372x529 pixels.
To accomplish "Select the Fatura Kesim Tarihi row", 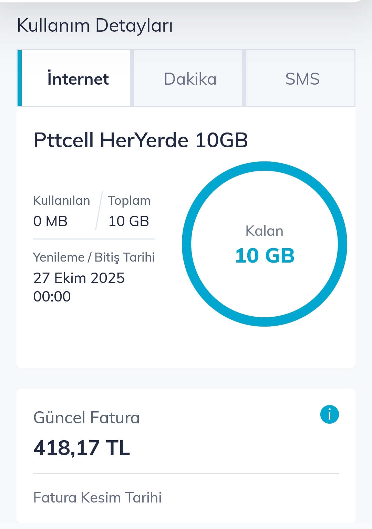I will (97, 498).
